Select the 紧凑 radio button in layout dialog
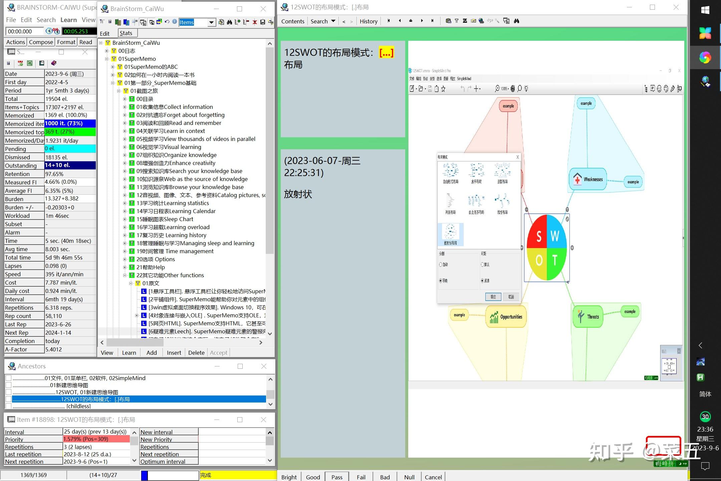Viewport: 721px width, 481px height. click(482, 281)
